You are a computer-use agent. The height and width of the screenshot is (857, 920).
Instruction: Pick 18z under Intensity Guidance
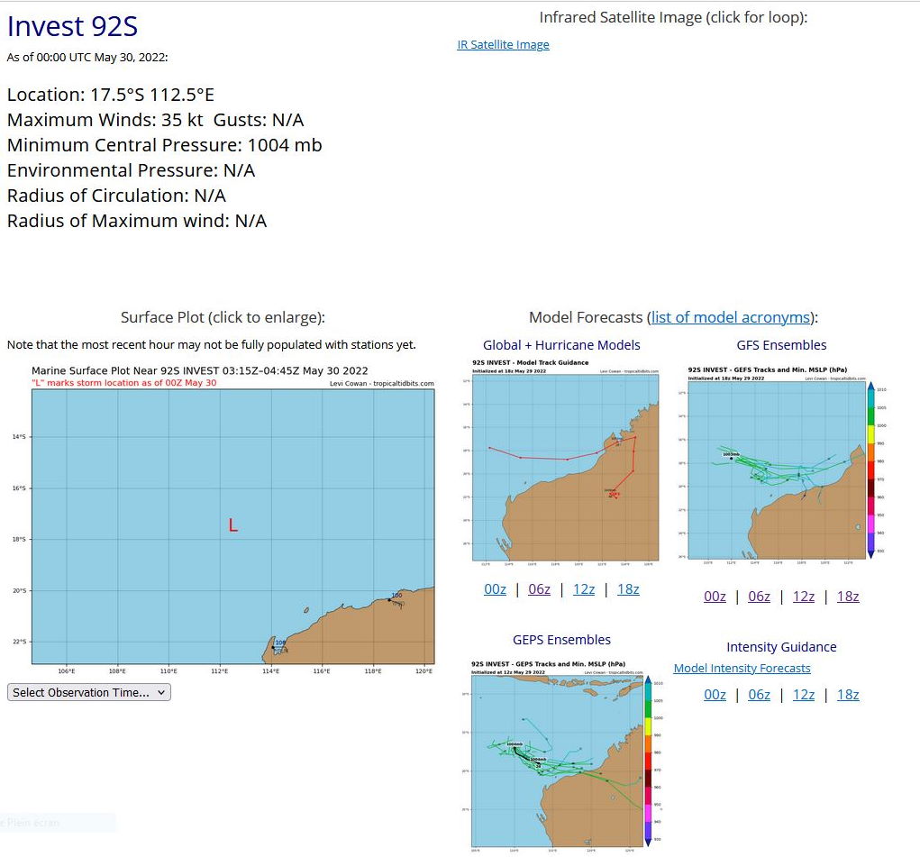(848, 695)
